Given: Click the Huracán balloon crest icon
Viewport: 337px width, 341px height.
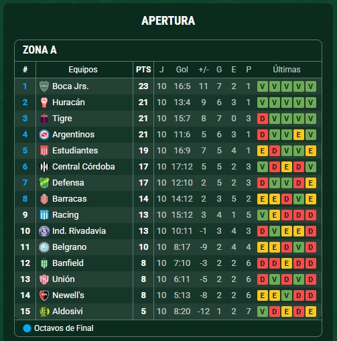Looking at the screenshot, I should tap(44, 103).
